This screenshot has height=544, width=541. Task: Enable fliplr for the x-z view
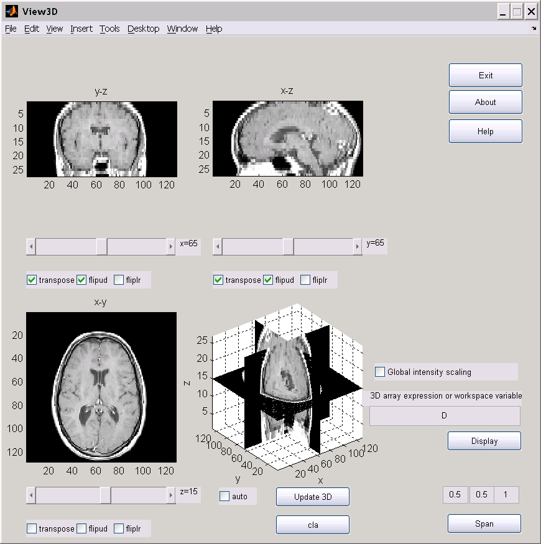305,280
